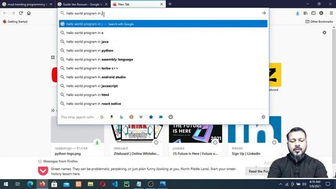
Task: Open the Firefox account icon
Action: click(321, 13)
